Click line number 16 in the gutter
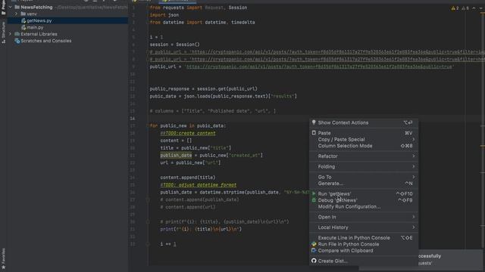 point(133,119)
